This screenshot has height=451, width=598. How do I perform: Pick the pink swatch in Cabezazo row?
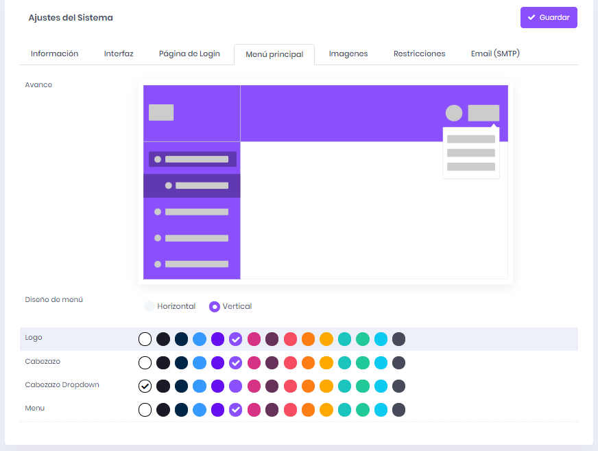point(254,362)
